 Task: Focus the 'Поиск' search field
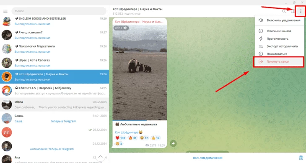pos(59,11)
